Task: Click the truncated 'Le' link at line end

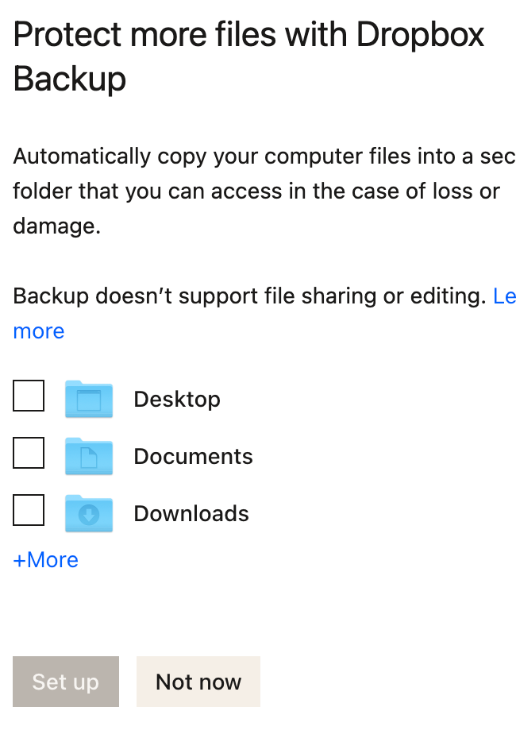Action: (x=504, y=296)
